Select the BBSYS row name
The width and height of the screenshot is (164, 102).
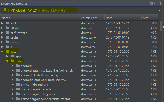point(15,28)
